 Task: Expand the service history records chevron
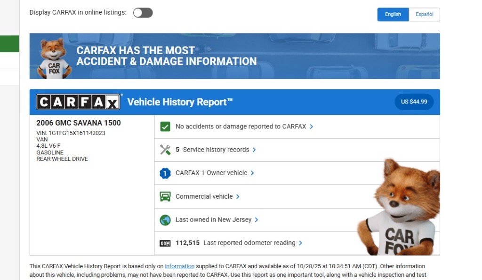pyautogui.click(x=254, y=150)
